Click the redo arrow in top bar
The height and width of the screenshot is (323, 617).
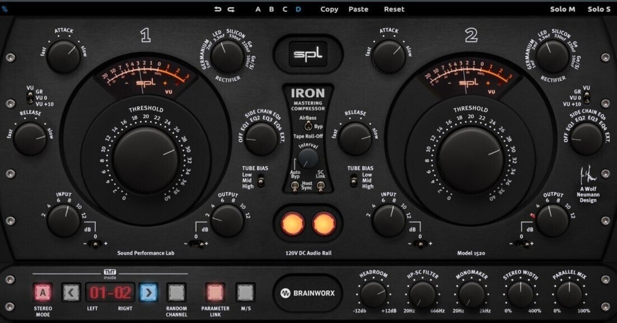[x=231, y=9]
